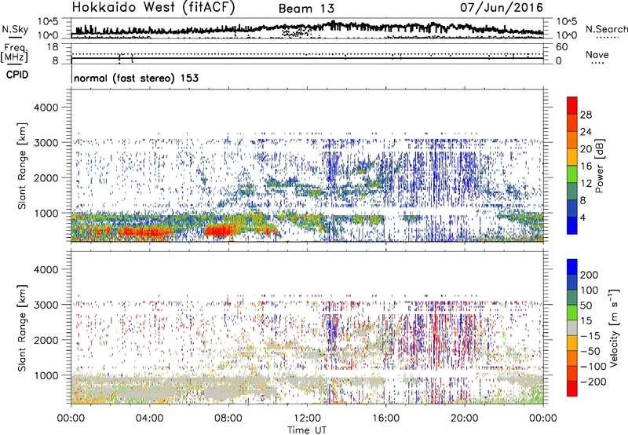This screenshot has width=628, height=435.
Task: Click the 'N.Search' legend label
Action: pyautogui.click(x=606, y=29)
